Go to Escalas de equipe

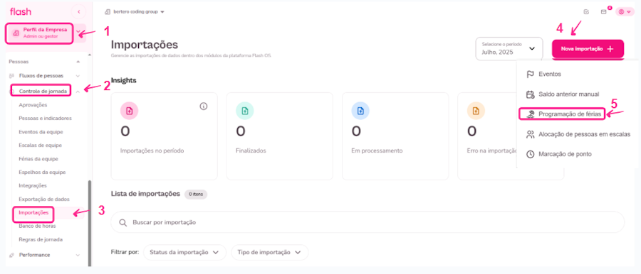point(40,146)
